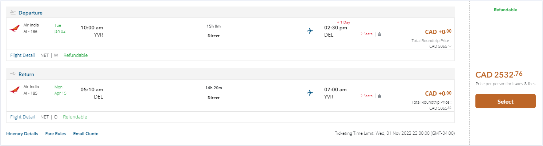Click the baggage icon on the return flight
The height and width of the screenshot is (146, 543).
tap(379, 96)
